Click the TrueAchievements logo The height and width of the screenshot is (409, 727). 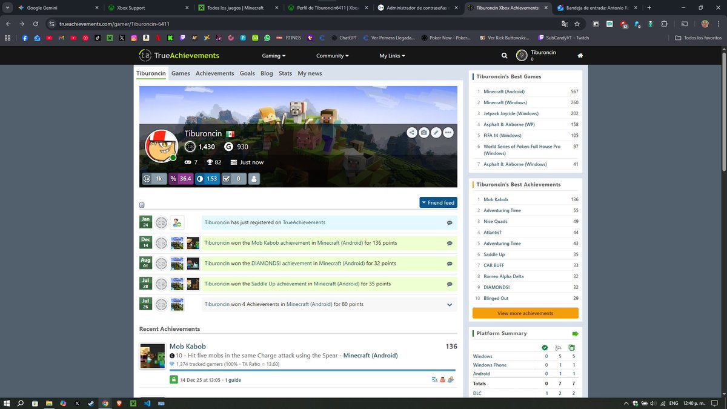[179, 56]
